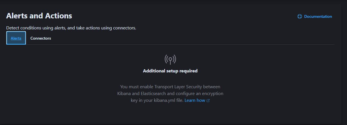
Task: Click the word required in the setup title
Action: (x=188, y=71)
